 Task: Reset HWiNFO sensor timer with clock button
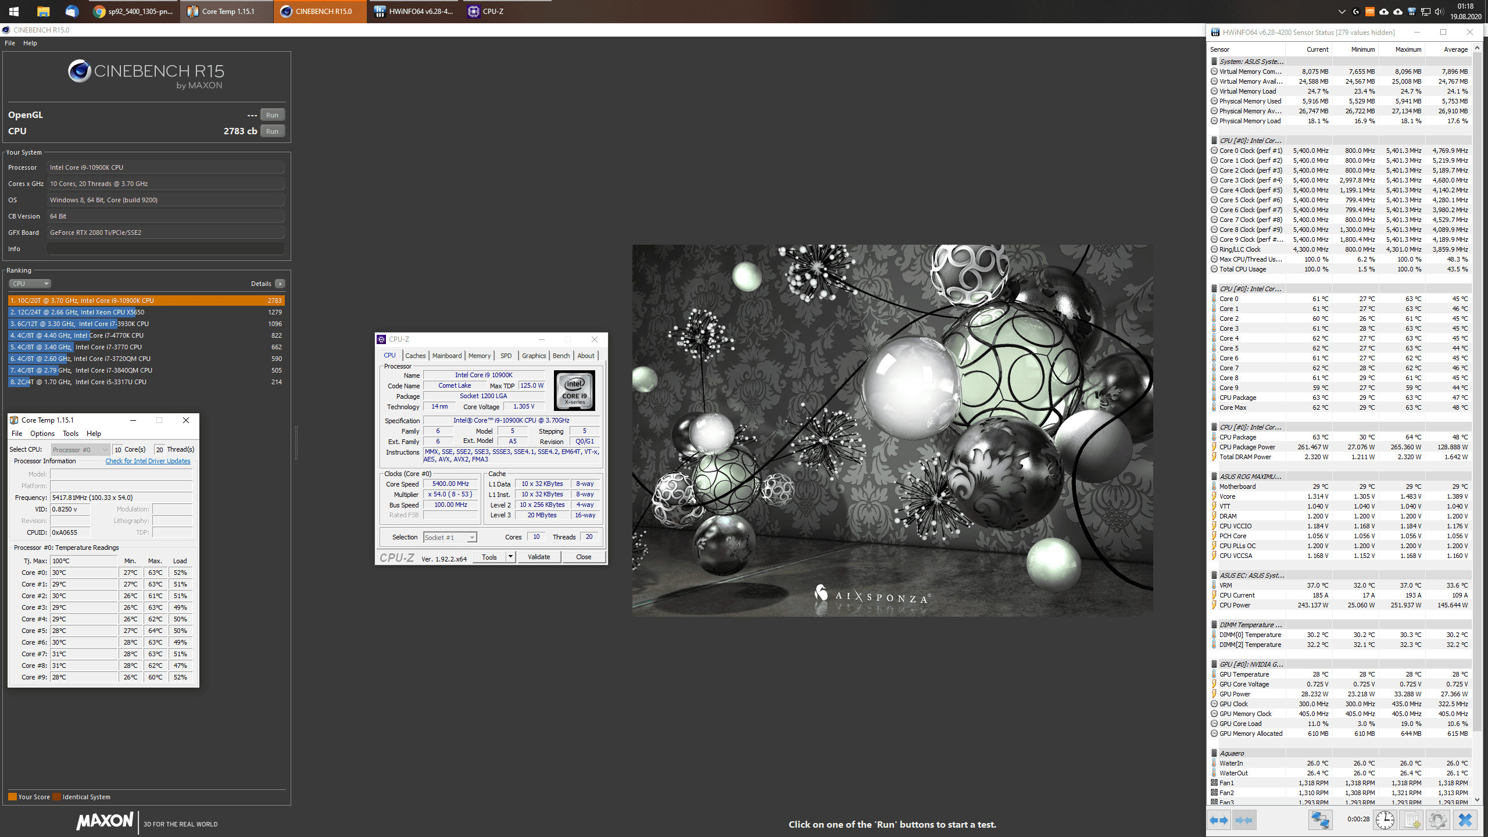[1386, 820]
